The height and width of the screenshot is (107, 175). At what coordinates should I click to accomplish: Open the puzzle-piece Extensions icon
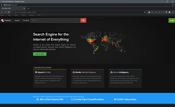(x=169, y=12)
